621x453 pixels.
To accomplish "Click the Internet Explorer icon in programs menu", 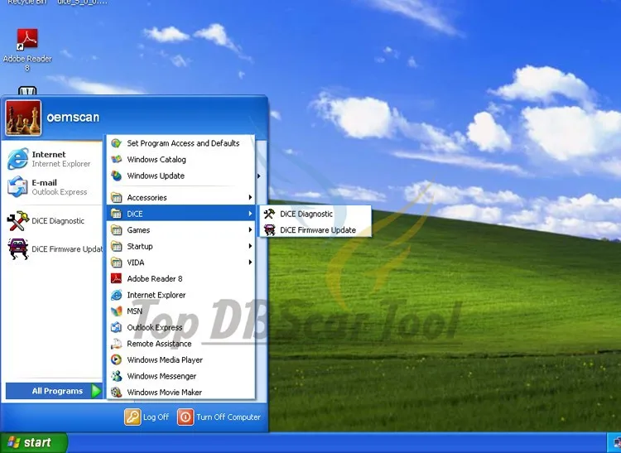I will click(x=116, y=295).
